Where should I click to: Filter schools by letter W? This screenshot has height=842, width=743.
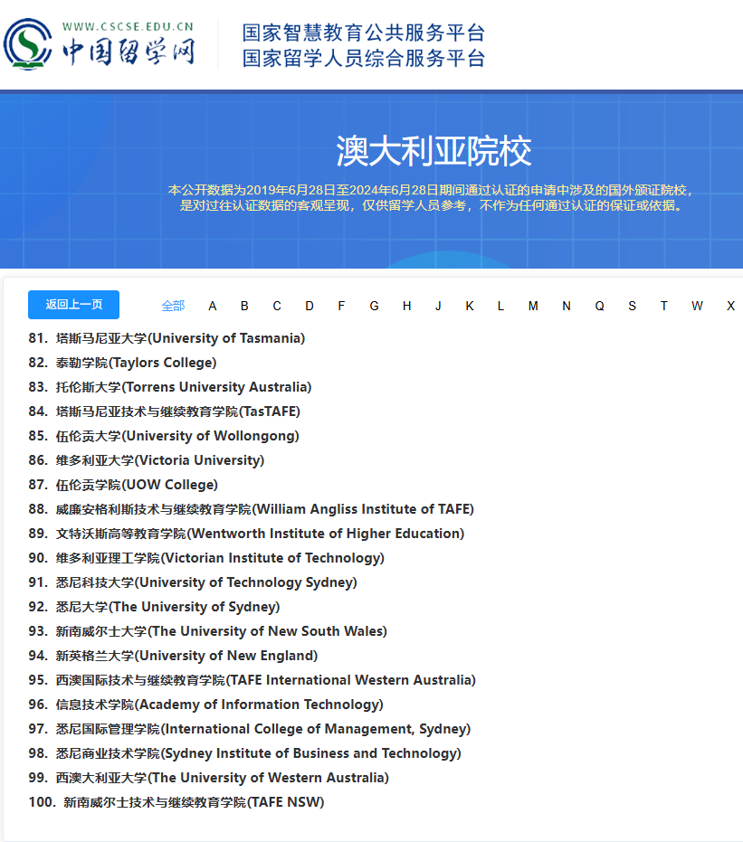point(697,306)
